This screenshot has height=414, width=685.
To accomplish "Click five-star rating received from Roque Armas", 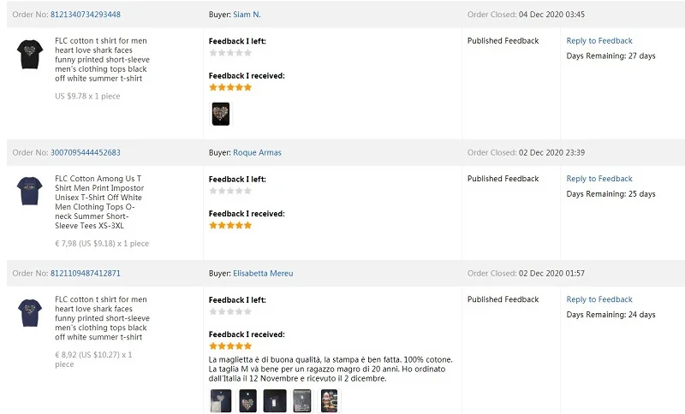I will click(230, 226).
